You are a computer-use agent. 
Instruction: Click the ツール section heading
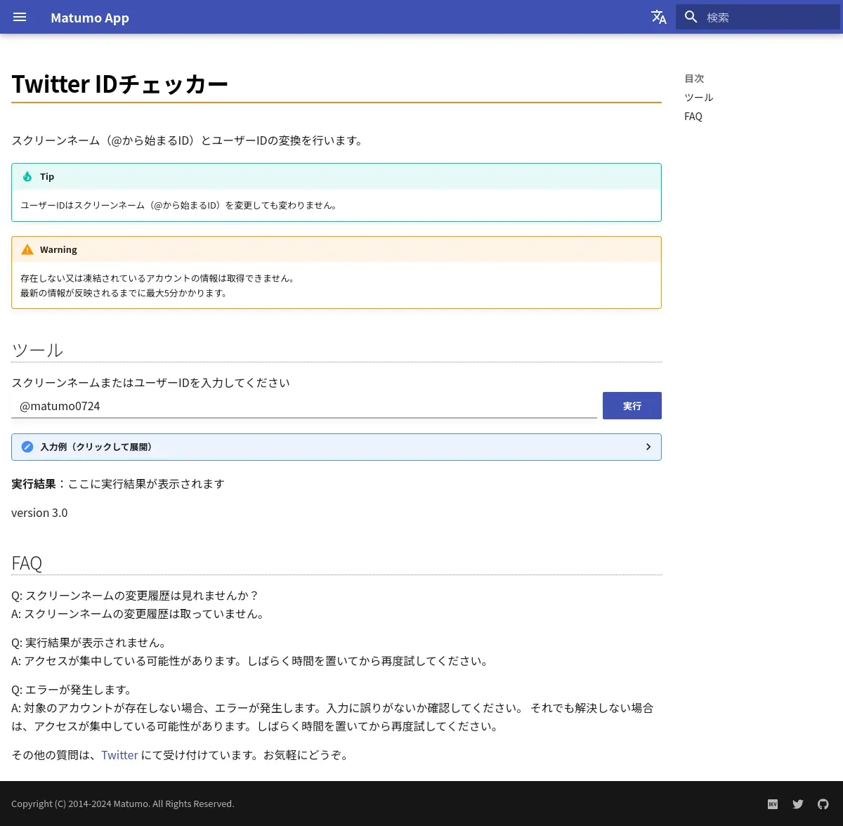point(38,350)
